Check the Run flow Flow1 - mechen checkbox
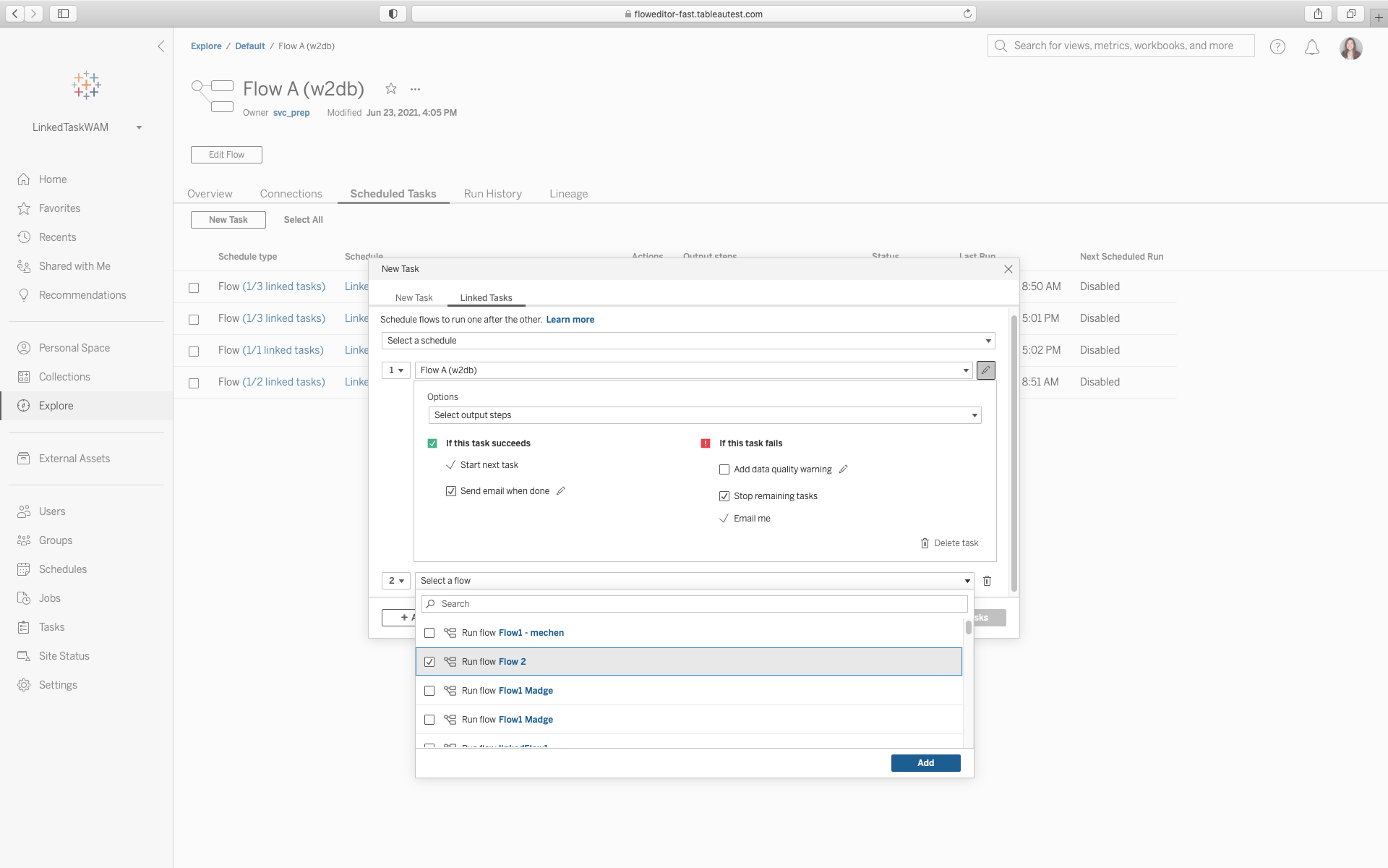The height and width of the screenshot is (868, 1388). pos(429,633)
